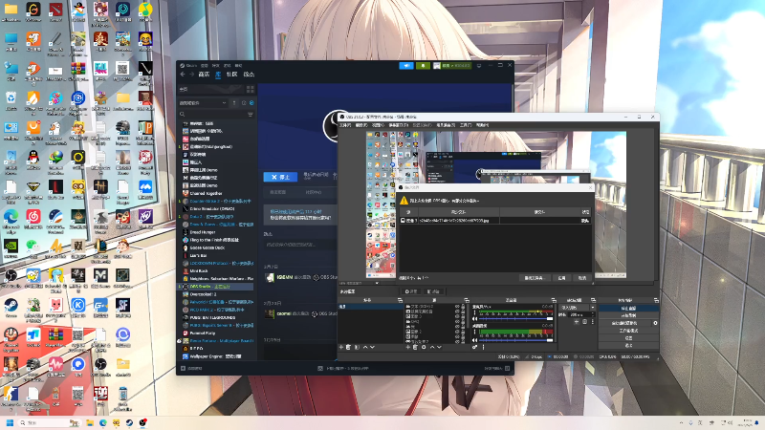The image size is (765, 430).
Task: Select Dread Hunger in Steam library list
Action: (203, 232)
